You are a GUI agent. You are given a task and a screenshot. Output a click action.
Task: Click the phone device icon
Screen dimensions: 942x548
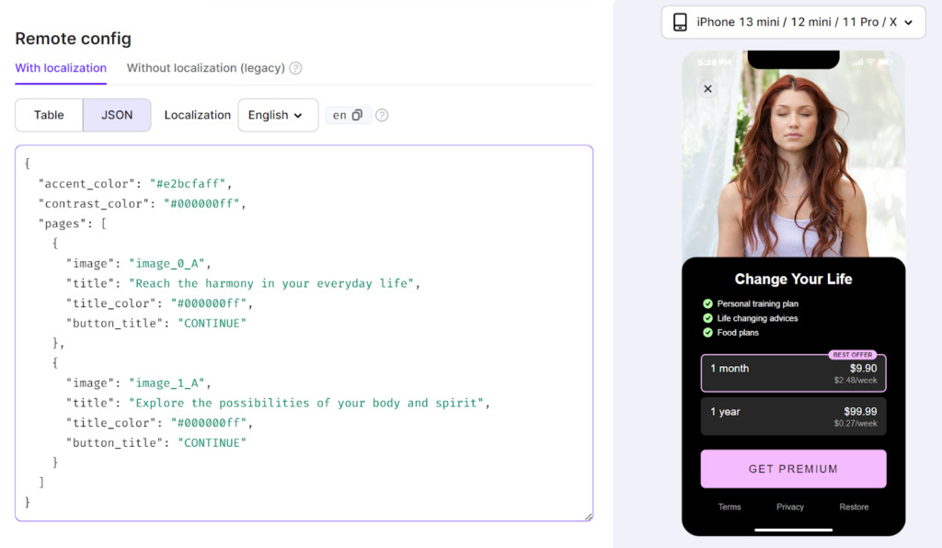(x=680, y=22)
